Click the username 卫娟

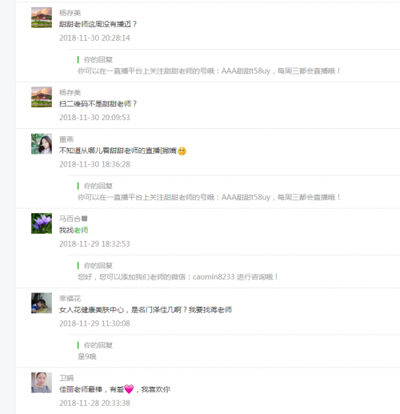66,378
